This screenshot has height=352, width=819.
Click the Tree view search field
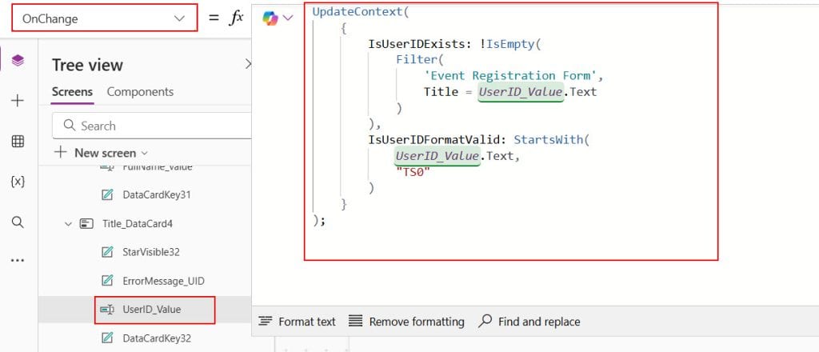(x=151, y=126)
